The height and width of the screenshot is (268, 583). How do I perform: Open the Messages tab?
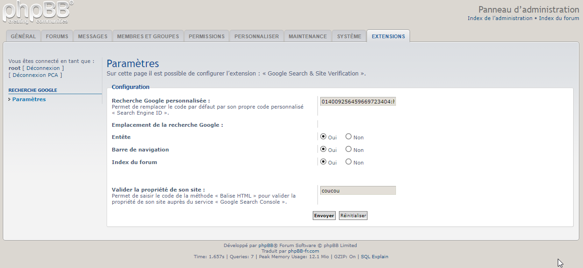pyautogui.click(x=93, y=36)
